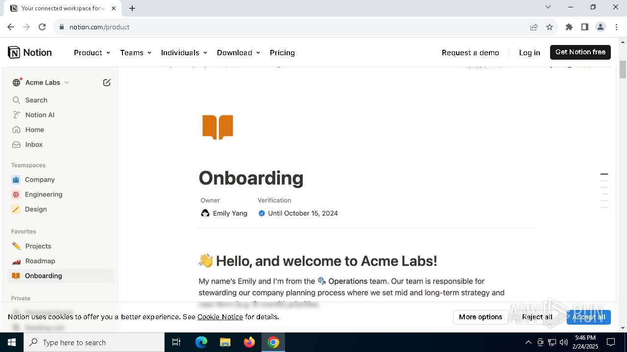The image size is (627, 352).
Task: Open the Pricing page
Action: [282, 53]
